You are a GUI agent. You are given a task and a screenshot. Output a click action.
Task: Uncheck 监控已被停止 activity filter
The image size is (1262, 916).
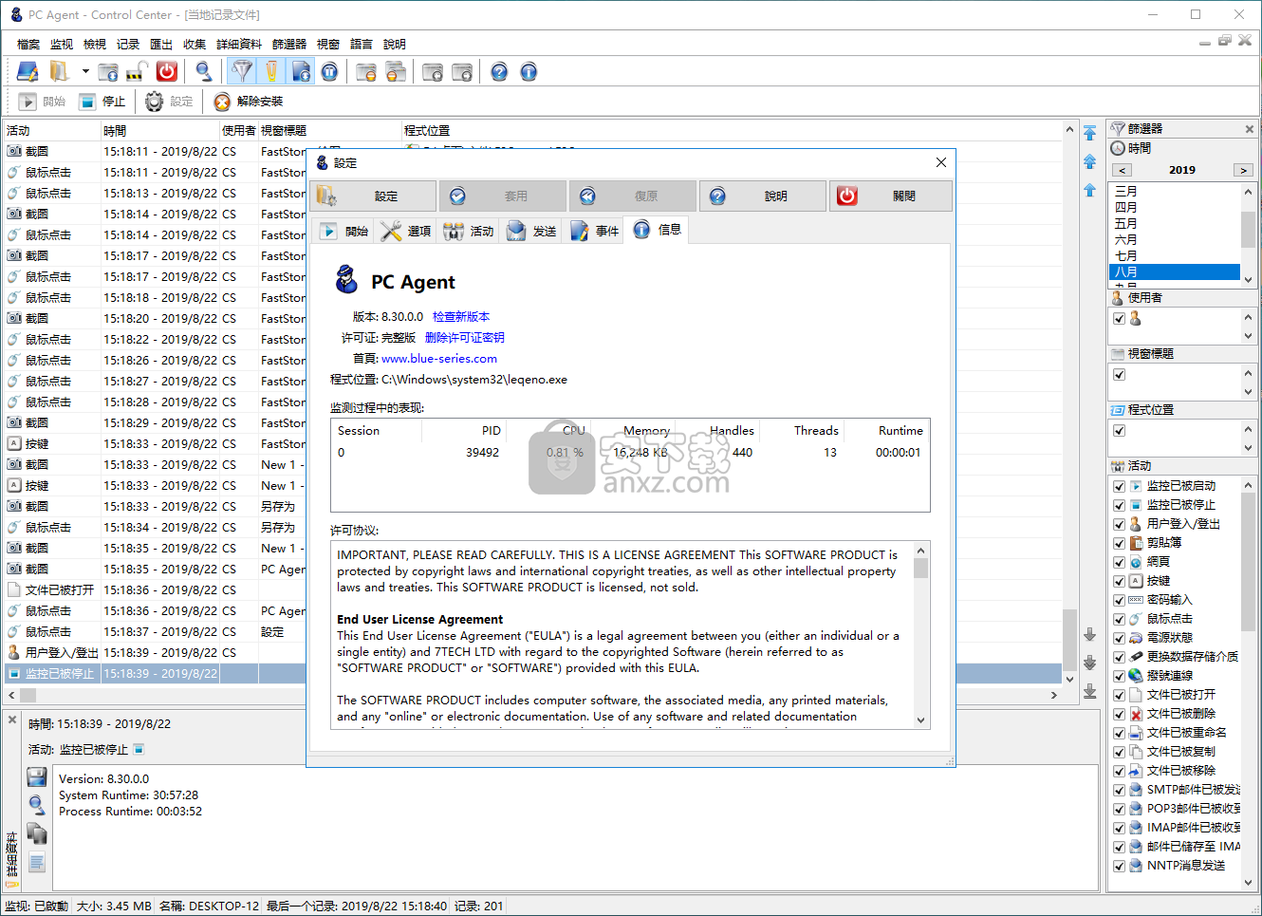click(1120, 505)
